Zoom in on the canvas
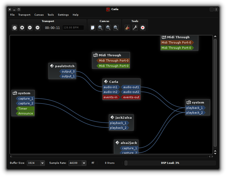The width and height of the screenshot is (226, 176). tap(100, 28)
